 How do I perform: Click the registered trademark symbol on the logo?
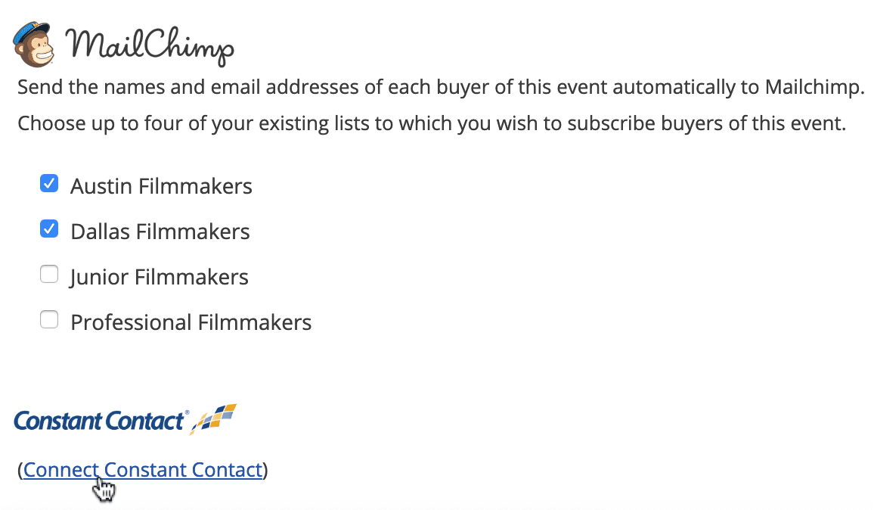point(187,413)
